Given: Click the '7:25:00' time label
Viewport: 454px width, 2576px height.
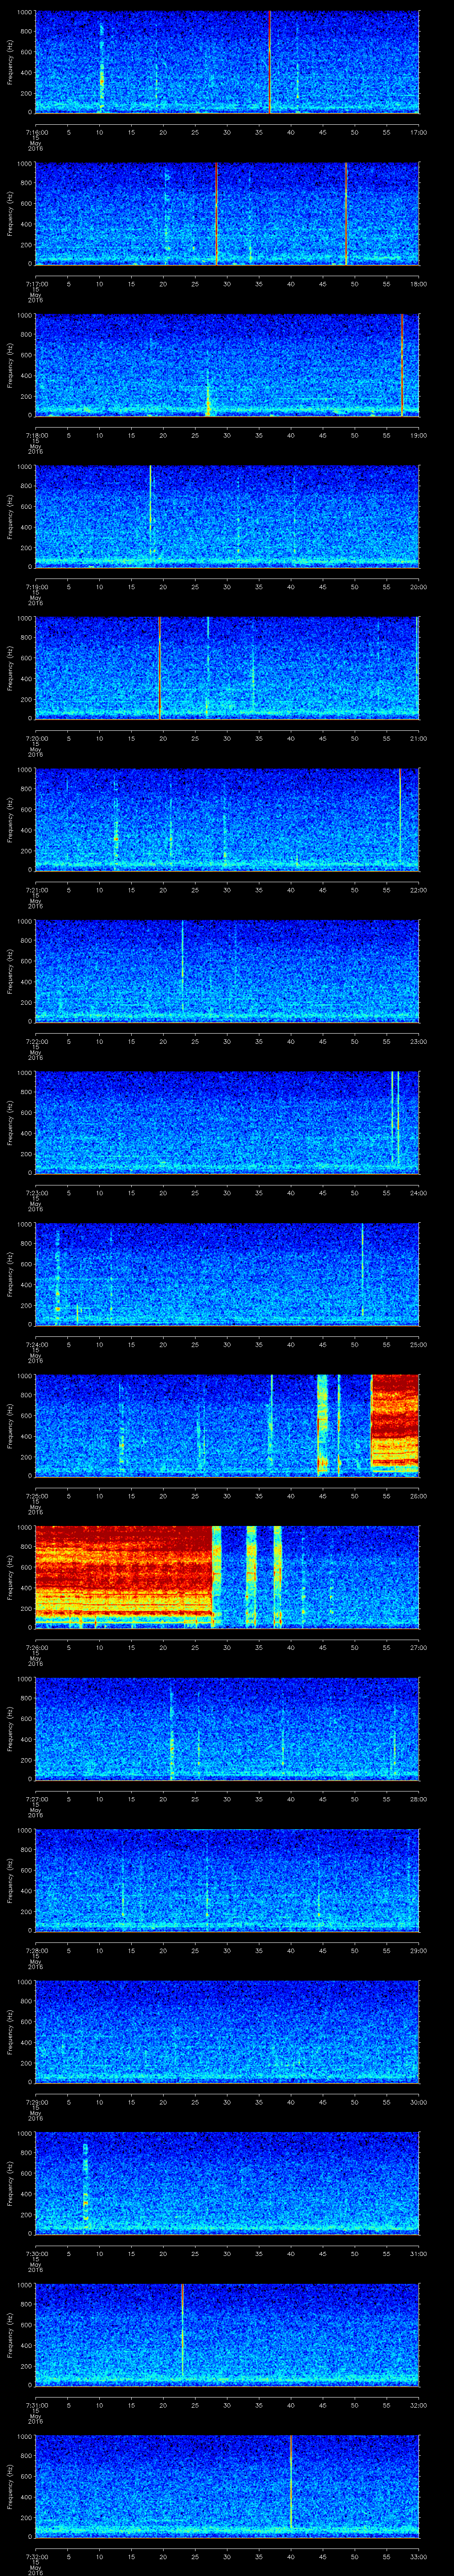Looking at the screenshot, I should pyautogui.click(x=36, y=1496).
